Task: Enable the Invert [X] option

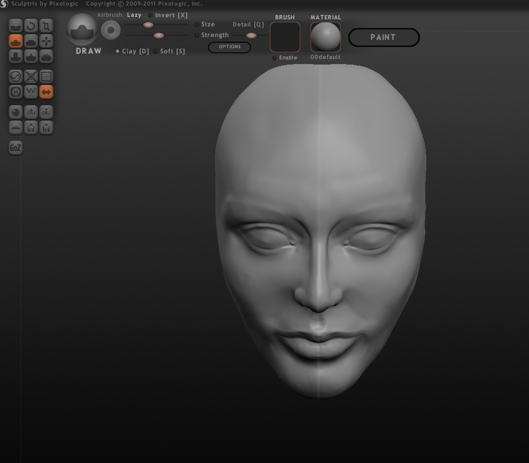Action: [150, 15]
